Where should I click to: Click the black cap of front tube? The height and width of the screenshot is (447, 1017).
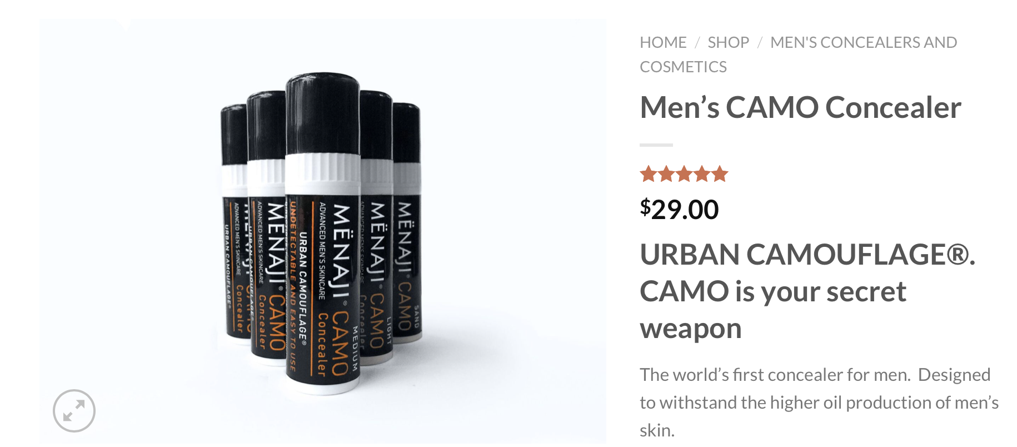tap(323, 114)
